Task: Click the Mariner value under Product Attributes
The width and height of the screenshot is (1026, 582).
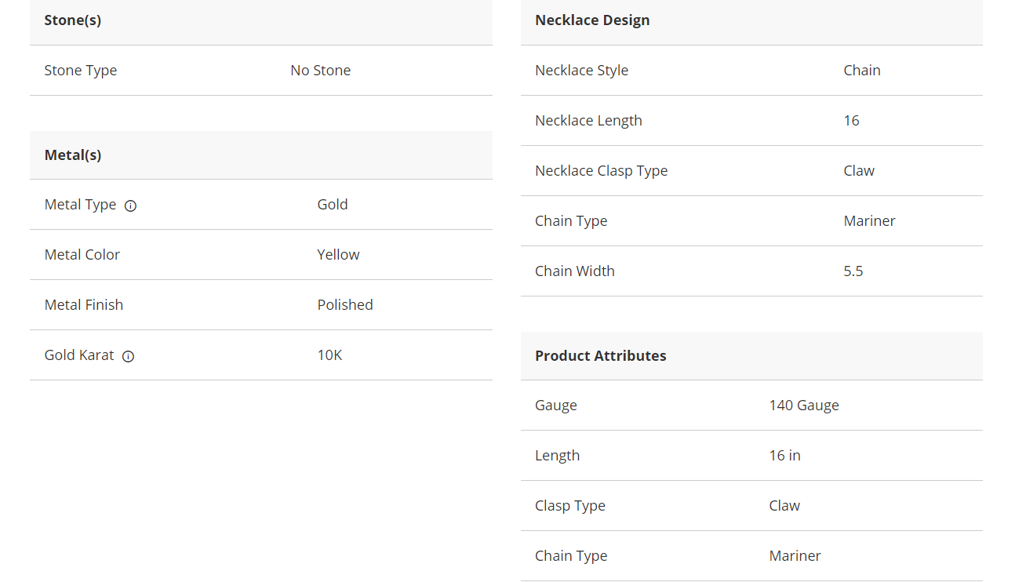Action: point(795,556)
